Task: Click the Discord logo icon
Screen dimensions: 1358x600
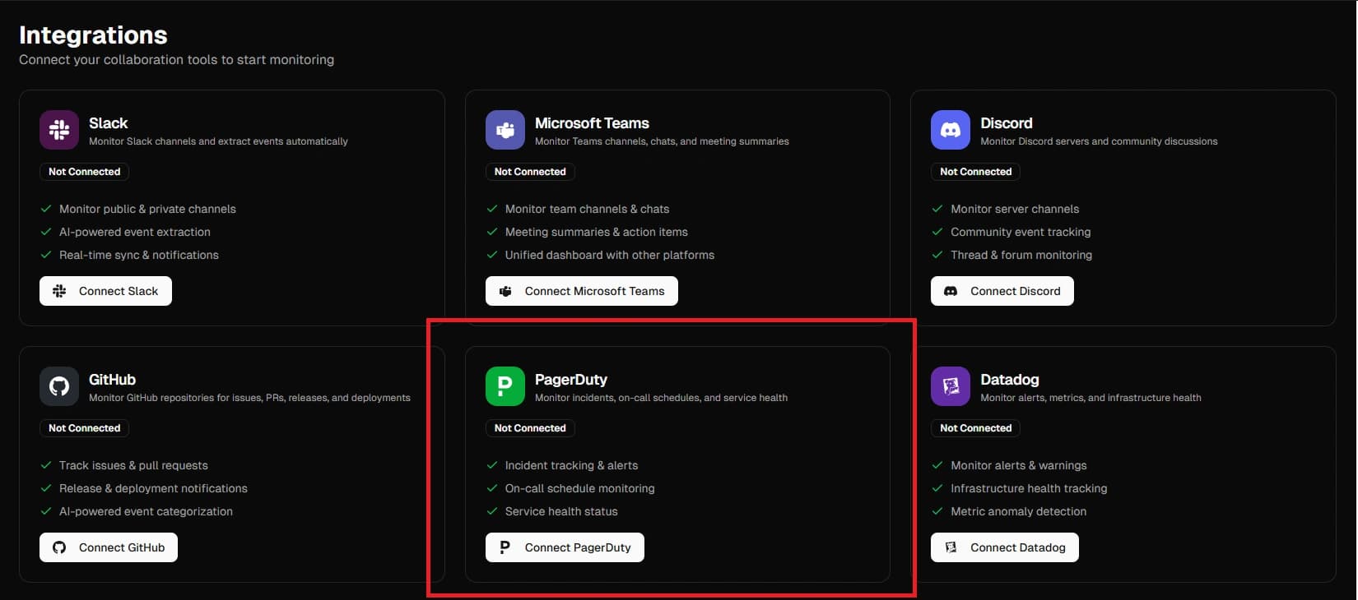Action: point(951,130)
